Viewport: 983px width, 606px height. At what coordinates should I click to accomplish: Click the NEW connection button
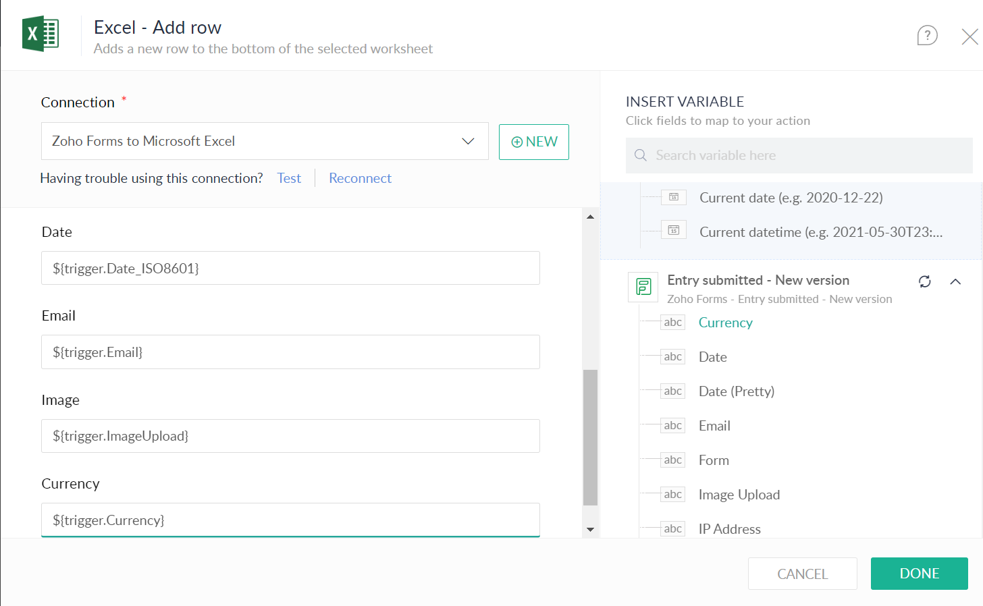[534, 142]
